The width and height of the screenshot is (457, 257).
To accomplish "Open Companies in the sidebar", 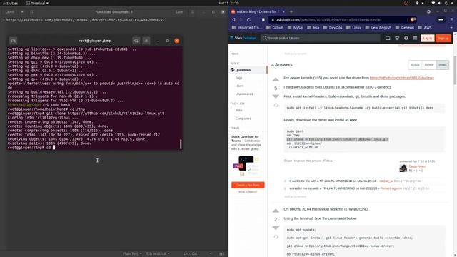I will point(243,119).
